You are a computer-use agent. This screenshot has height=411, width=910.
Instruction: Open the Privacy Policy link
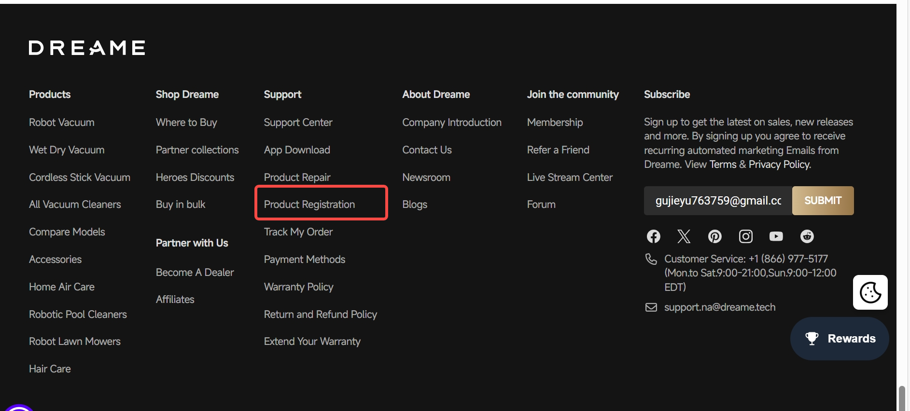coord(779,164)
